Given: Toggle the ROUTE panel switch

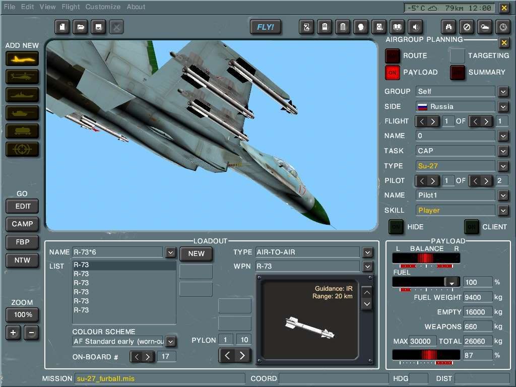Looking at the screenshot, I should coord(393,56).
